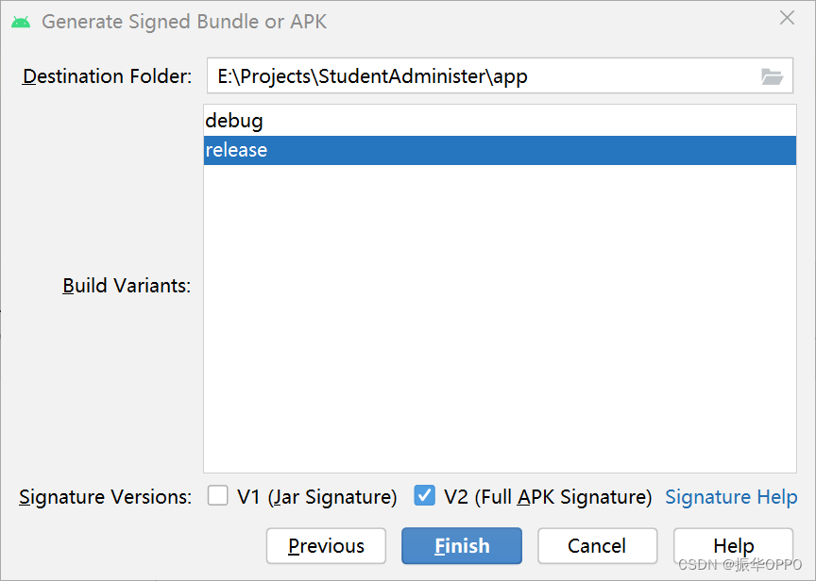816x581 pixels.
Task: Click the Previous button
Action: point(326,546)
